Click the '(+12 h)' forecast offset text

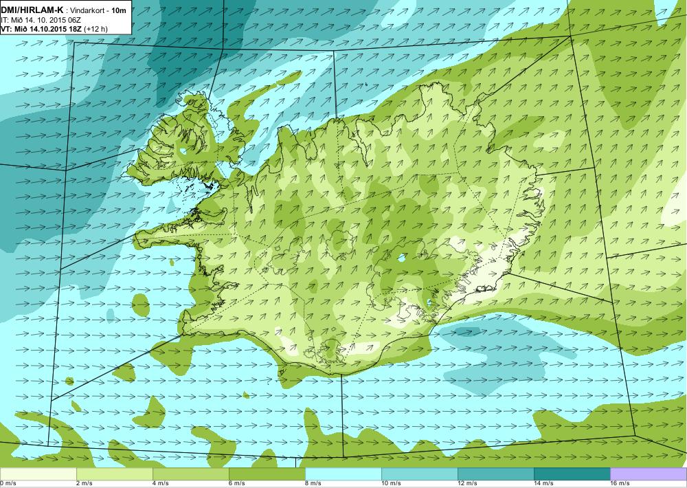pos(95,30)
